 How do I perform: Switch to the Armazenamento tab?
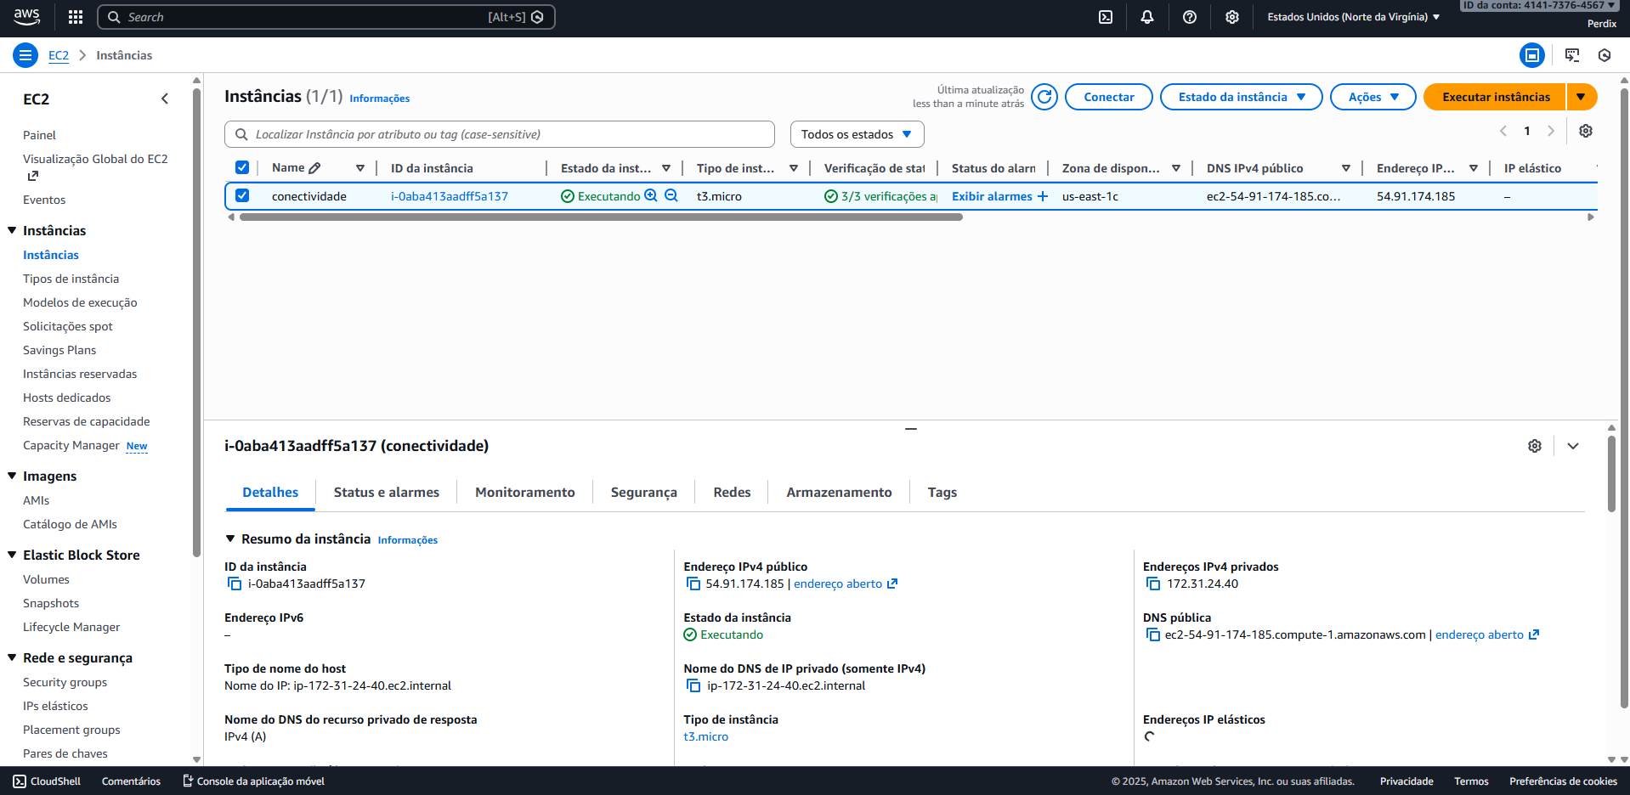click(x=840, y=493)
